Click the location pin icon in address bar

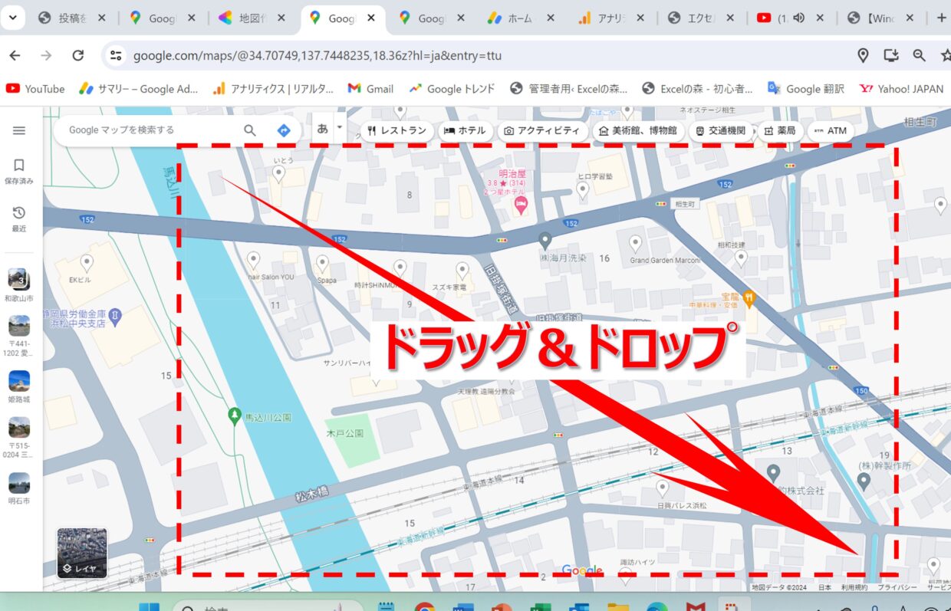(x=863, y=55)
